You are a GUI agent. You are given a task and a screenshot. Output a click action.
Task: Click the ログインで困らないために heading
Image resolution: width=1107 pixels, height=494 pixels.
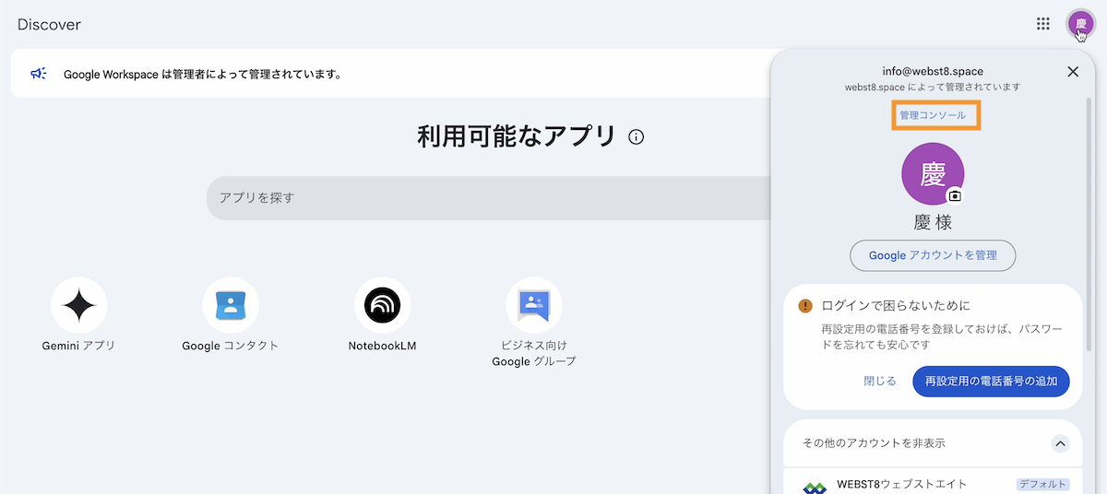coord(896,305)
